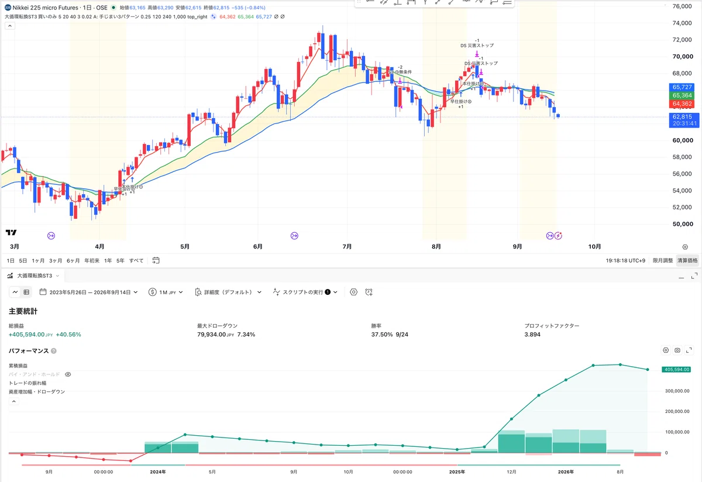Open the スクリプトの実行 dropdown
The image size is (702, 482).
click(305, 292)
